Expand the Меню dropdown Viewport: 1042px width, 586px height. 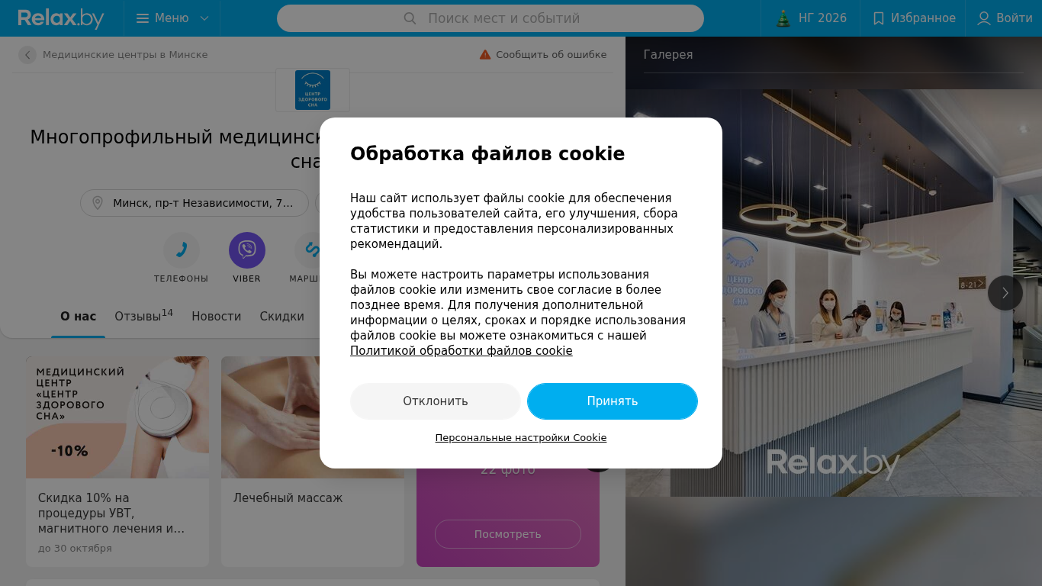[x=172, y=18]
